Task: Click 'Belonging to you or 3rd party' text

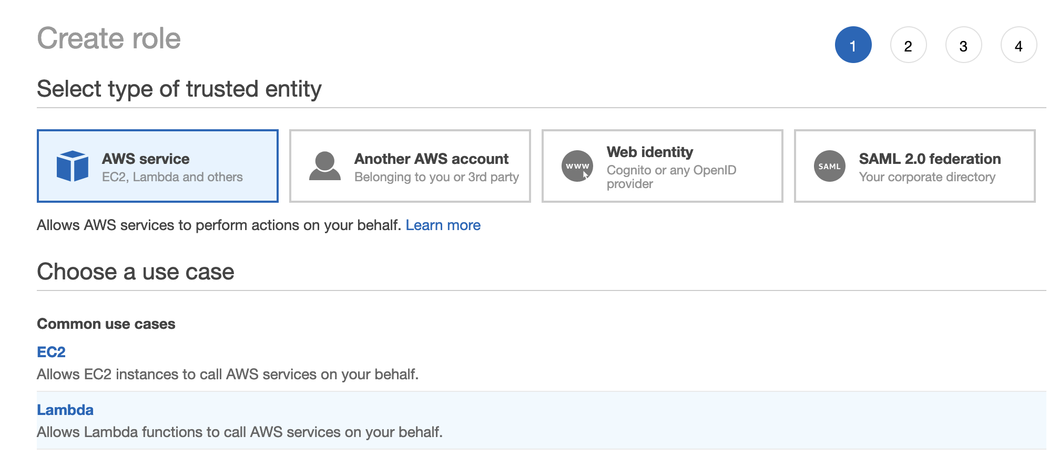Action: pos(436,177)
